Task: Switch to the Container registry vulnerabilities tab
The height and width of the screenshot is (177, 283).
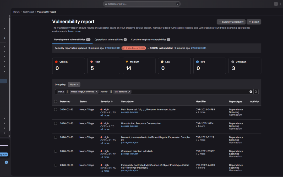Action: click(150, 40)
